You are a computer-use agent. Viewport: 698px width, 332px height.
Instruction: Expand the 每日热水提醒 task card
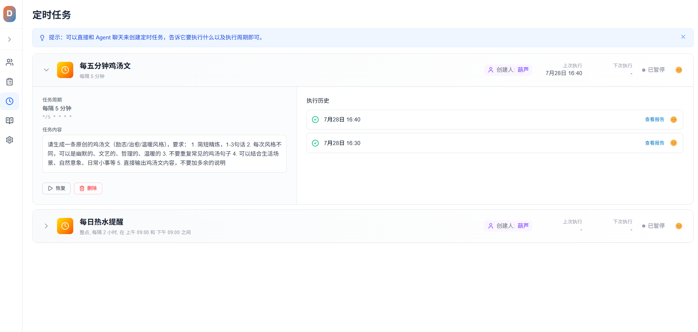coord(46,226)
